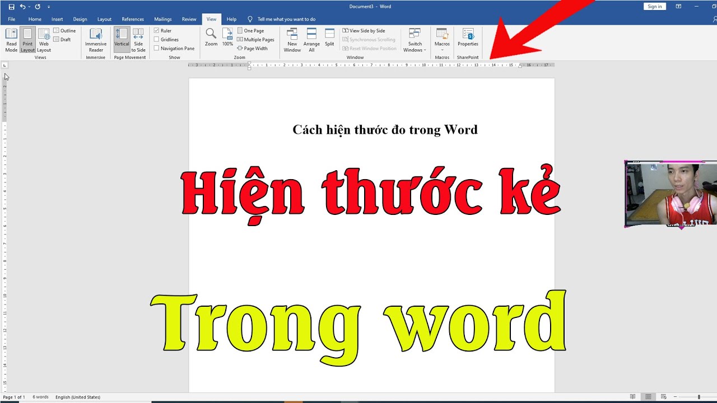Viewport: 717px width, 403px height.
Task: Save the document from Quick Access Toolbar
Action: pyautogui.click(x=11, y=7)
